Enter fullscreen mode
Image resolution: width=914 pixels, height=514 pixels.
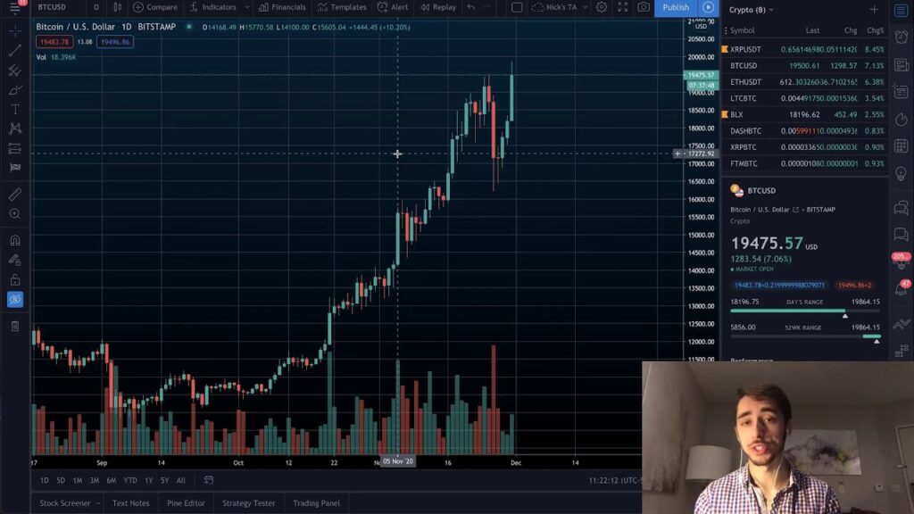point(622,7)
